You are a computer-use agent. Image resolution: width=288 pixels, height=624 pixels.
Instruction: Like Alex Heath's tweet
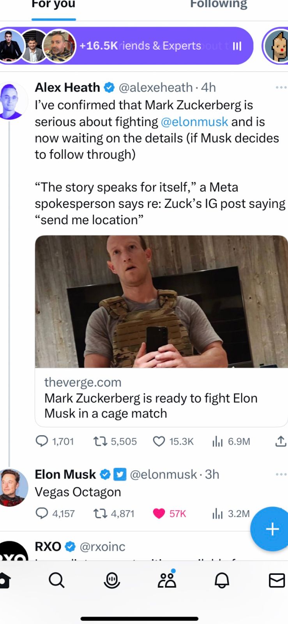tap(159, 441)
